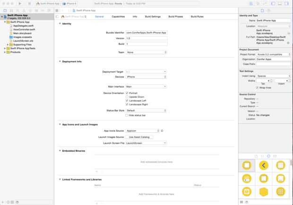Image resolution: width=293 pixels, height=205 pixels.
Task: Switch to the Build Phases tab
Action: tap(175, 17)
